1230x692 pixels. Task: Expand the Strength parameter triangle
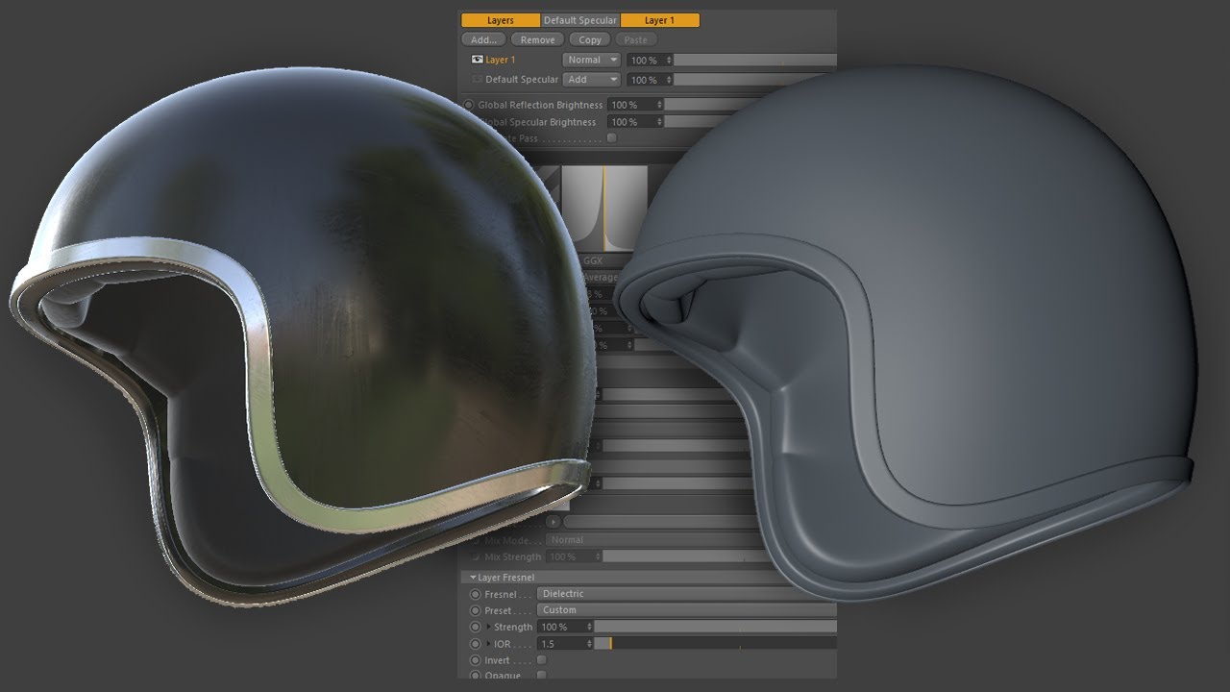tap(487, 627)
